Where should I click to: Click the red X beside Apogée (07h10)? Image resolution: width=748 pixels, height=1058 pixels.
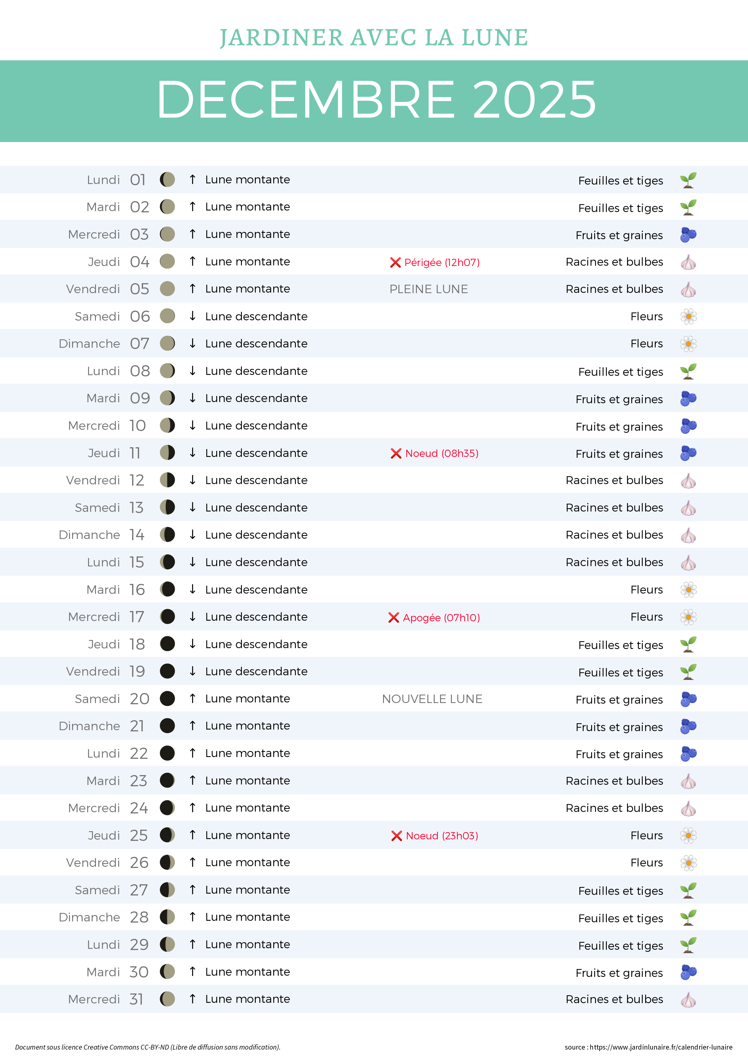pyautogui.click(x=393, y=617)
